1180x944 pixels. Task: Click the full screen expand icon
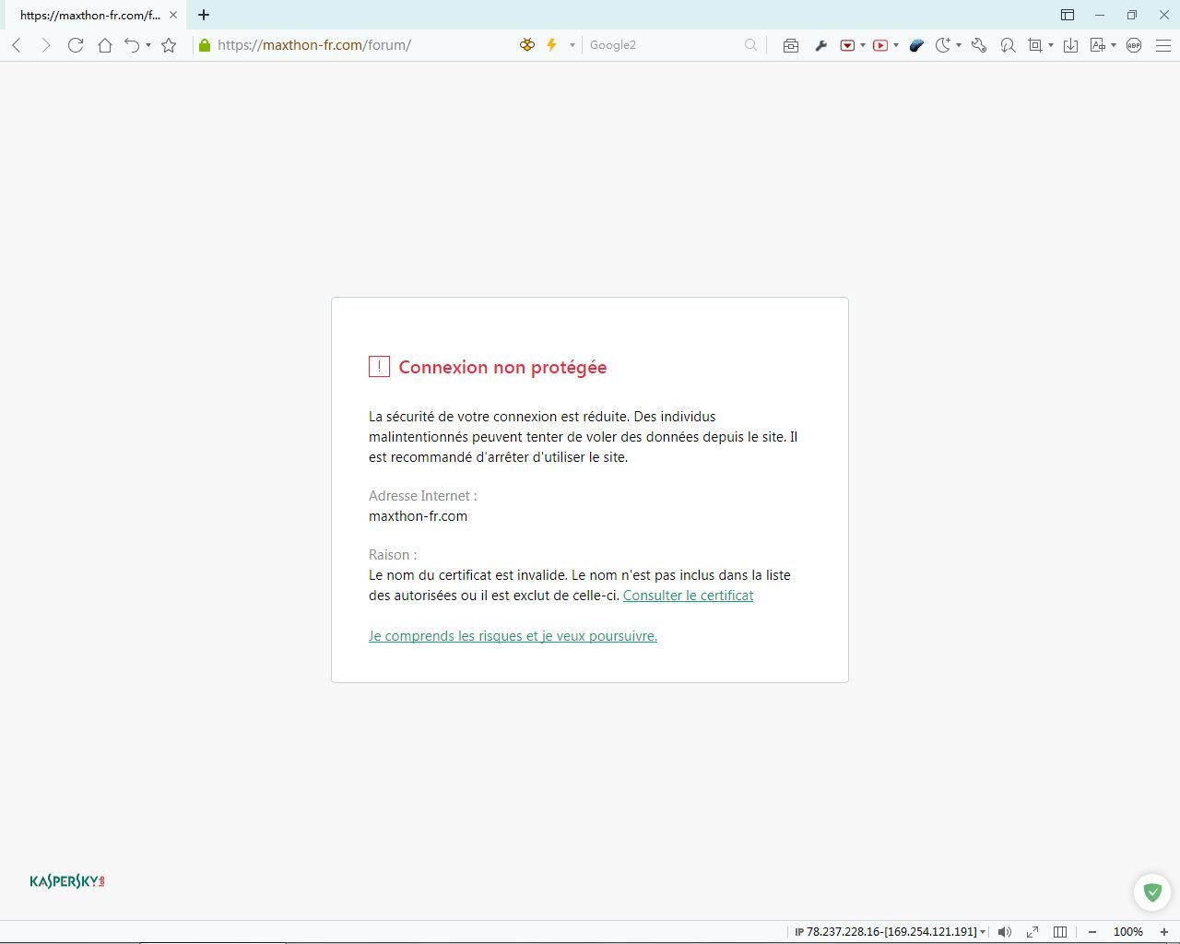[1032, 932]
